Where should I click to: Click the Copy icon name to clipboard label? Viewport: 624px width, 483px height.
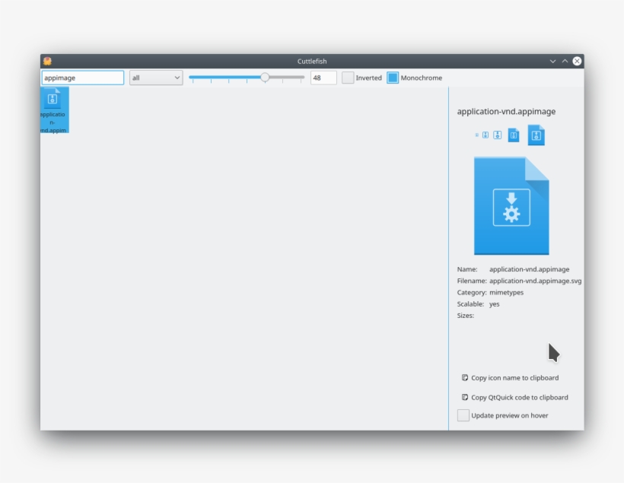[514, 378]
